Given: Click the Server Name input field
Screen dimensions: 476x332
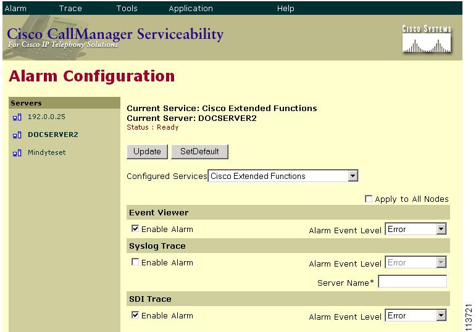Looking at the screenshot, I should tap(412, 281).
